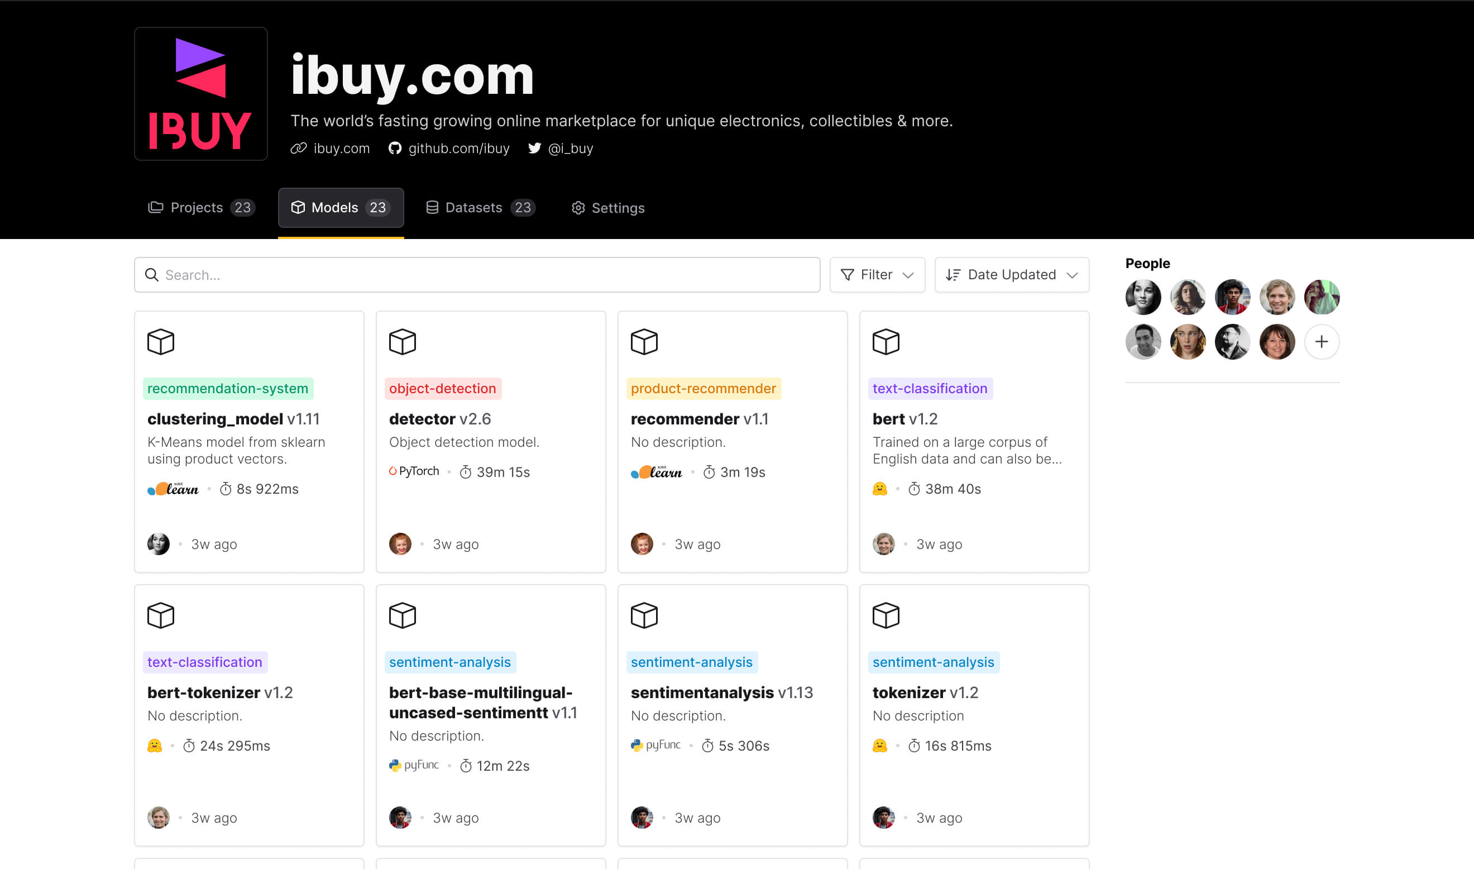Click first avatar in People panel

[x=1143, y=297]
